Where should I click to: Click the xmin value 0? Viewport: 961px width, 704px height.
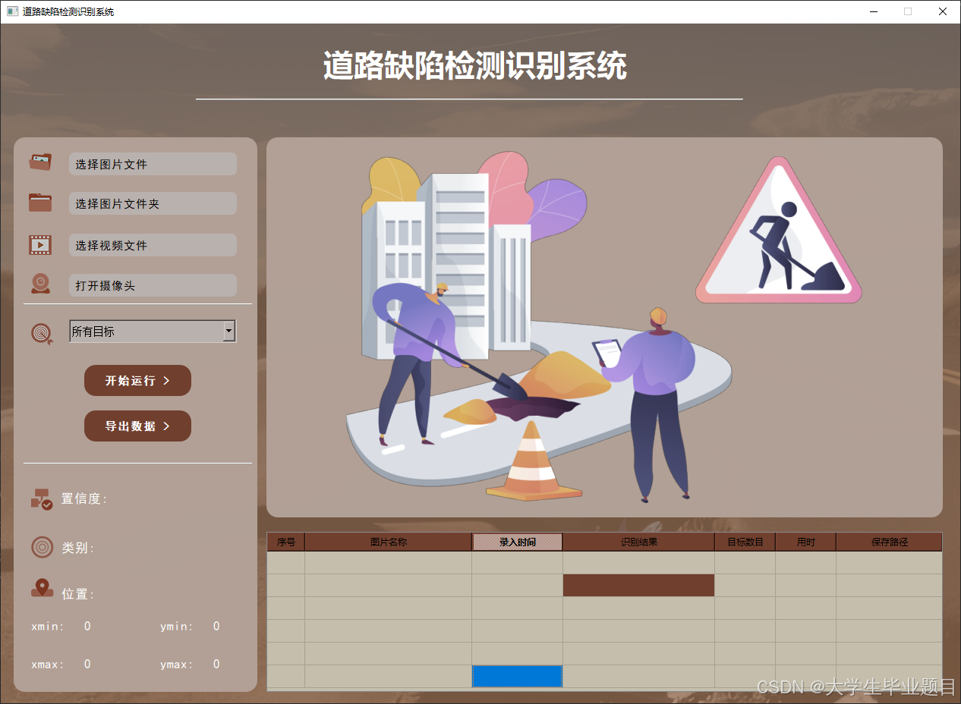click(87, 626)
